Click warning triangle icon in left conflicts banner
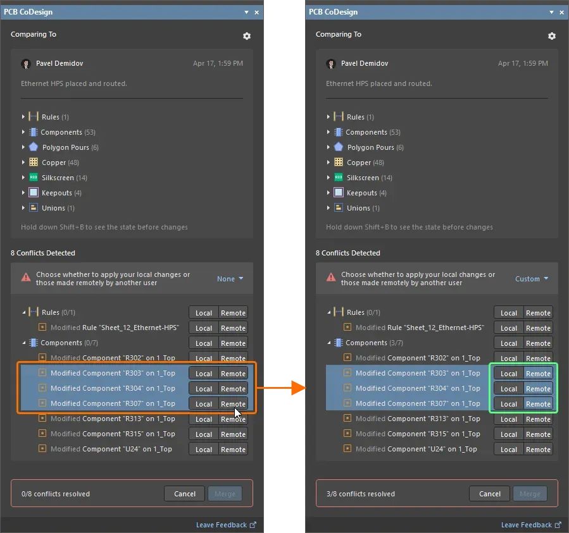Image resolution: width=569 pixels, height=533 pixels. tap(26, 278)
